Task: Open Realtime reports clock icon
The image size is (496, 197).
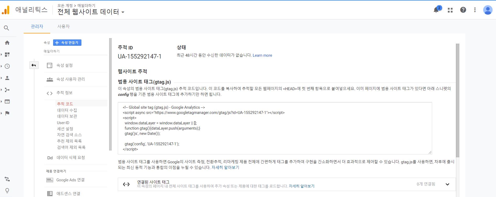Action: pos(7,66)
